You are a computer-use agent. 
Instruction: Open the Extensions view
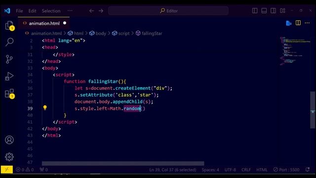(x=9, y=93)
